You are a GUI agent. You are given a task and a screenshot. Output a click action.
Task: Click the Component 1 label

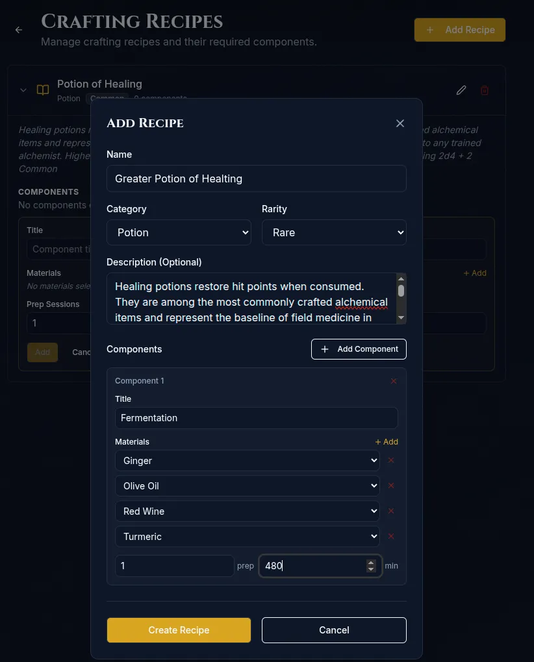[140, 381]
